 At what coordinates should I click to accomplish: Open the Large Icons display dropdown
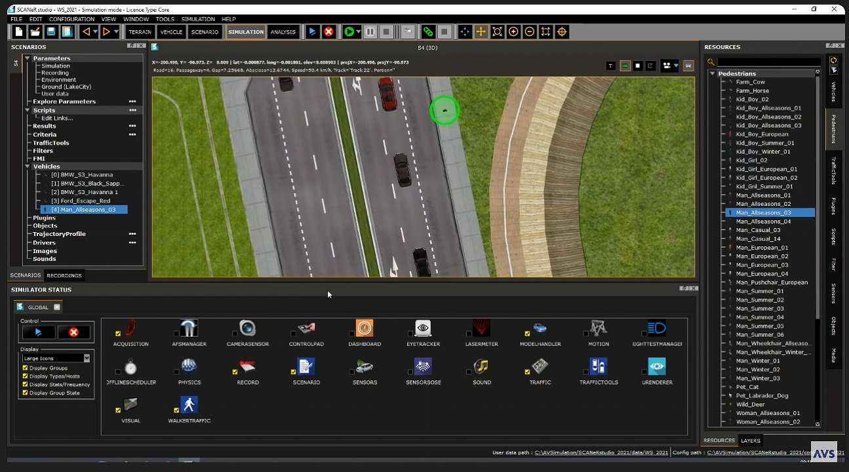click(86, 358)
